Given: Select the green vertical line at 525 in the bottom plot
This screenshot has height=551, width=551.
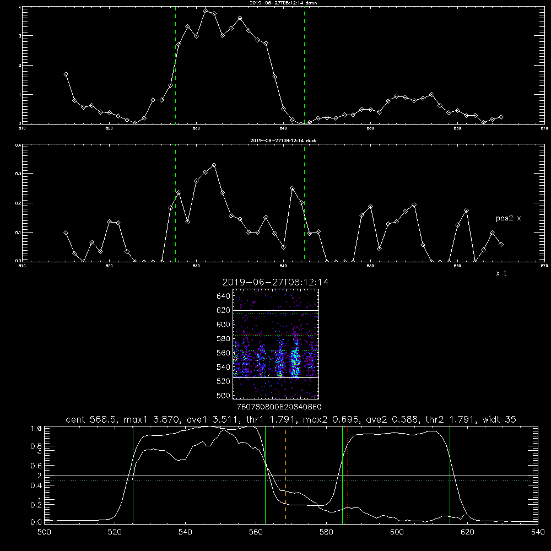Looking at the screenshot, I should click(x=133, y=474).
